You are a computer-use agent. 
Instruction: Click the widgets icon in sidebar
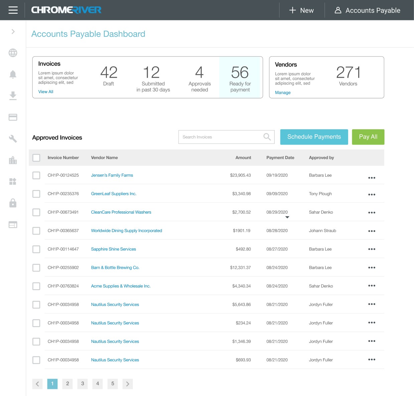pyautogui.click(x=13, y=182)
